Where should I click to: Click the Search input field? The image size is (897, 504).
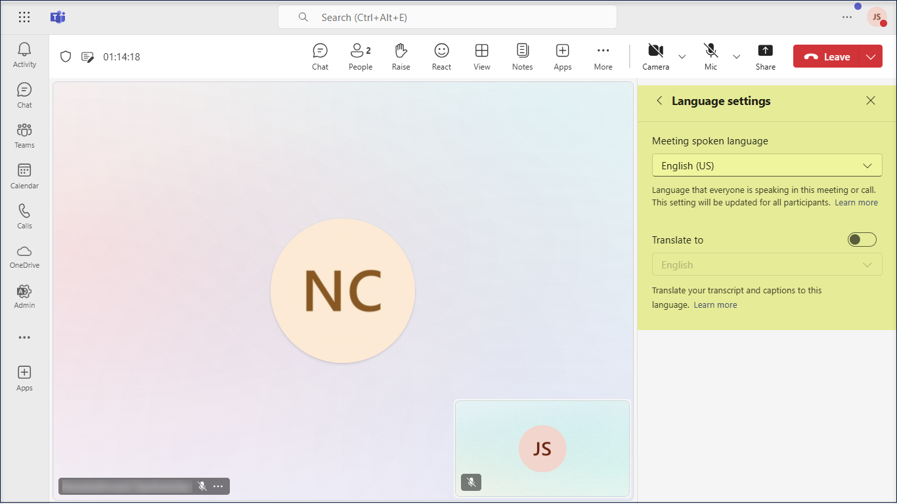(x=447, y=18)
